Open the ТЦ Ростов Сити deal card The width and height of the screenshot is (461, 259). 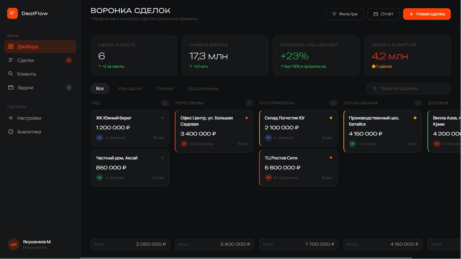coord(298,168)
